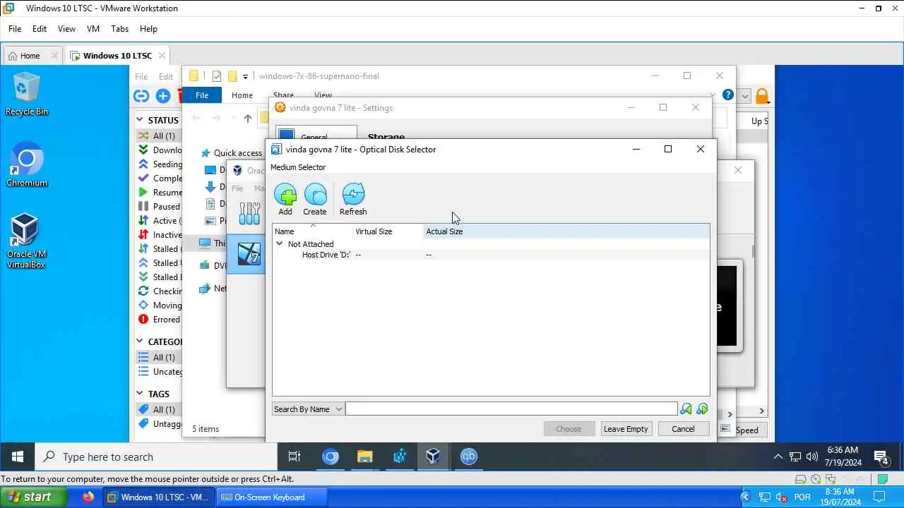Select the Windows 7 VM entry icon
This screenshot has height=508, width=904.
pos(249,253)
